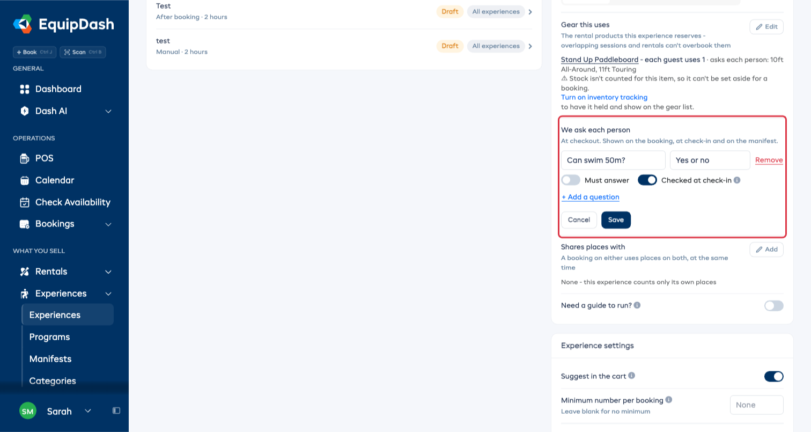Viewport: 811px width, 432px height.
Task: Open Sarah's account menu chevron
Action: [88, 411]
